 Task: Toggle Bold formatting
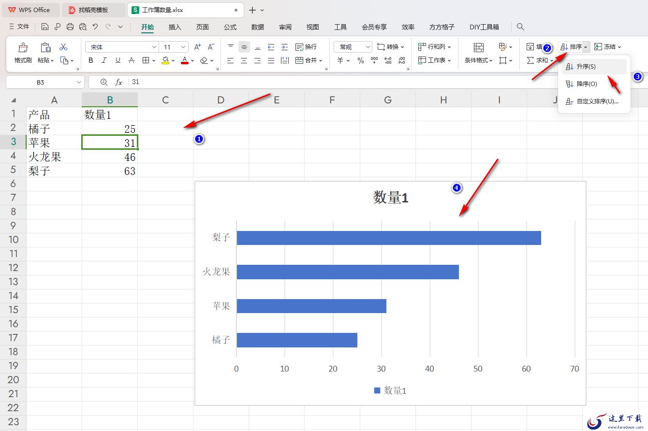click(91, 60)
